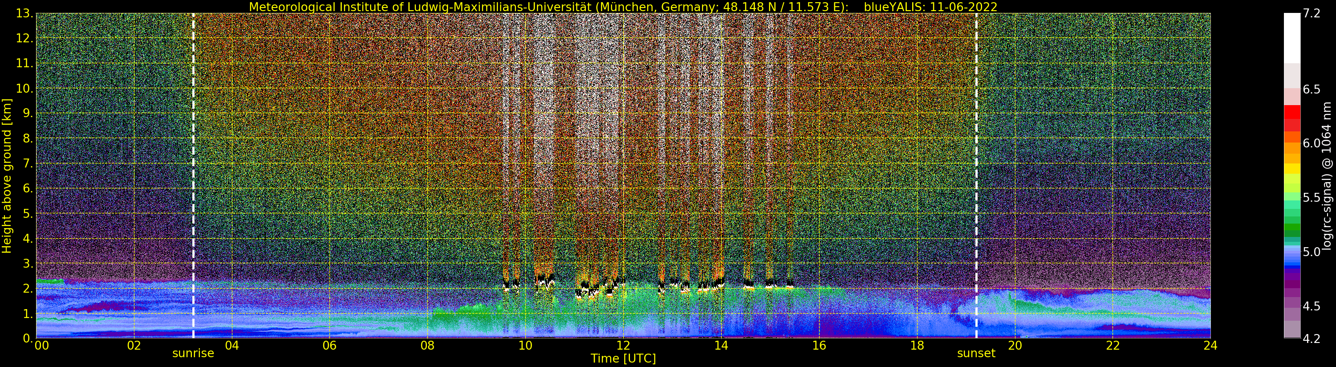This screenshot has width=1336, height=367.
Task: Click the time axis tick '20'
Action: 1015,346
